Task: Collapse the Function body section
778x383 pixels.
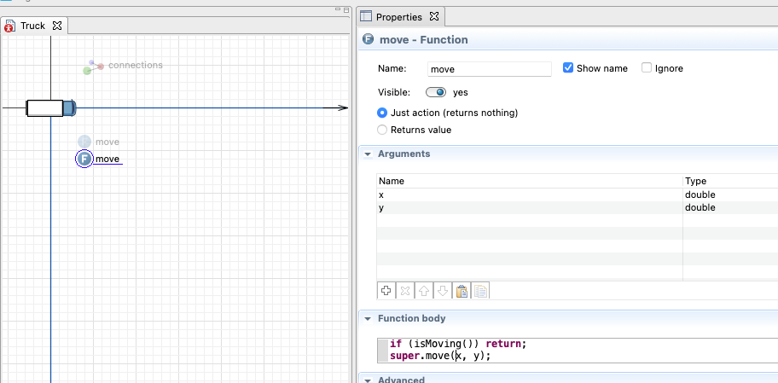Action: [x=368, y=319]
